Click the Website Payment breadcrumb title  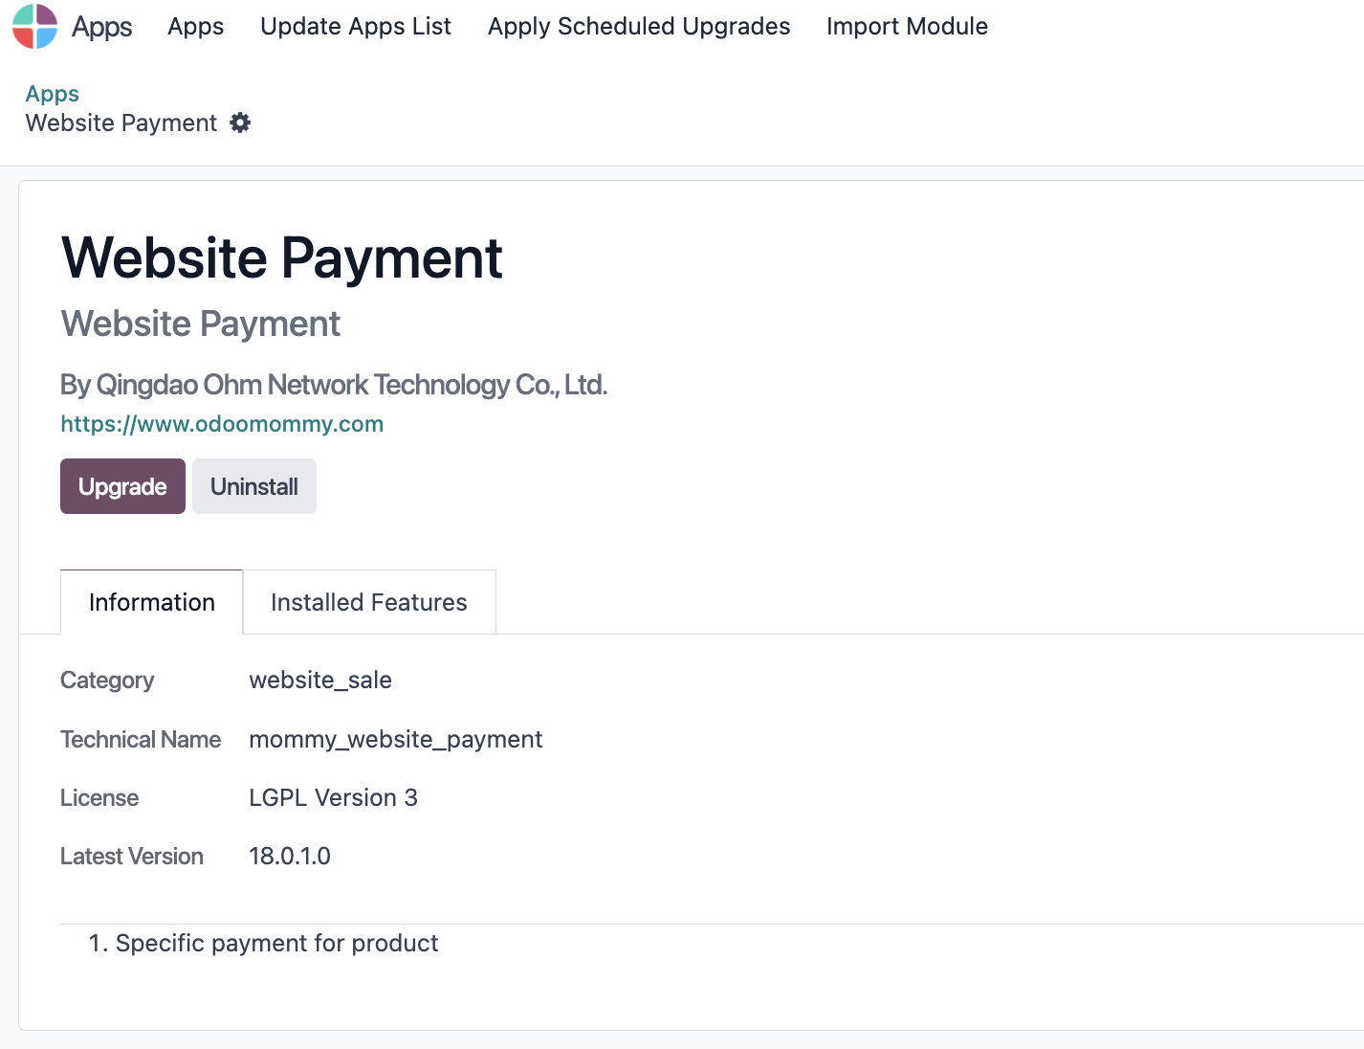click(x=121, y=123)
